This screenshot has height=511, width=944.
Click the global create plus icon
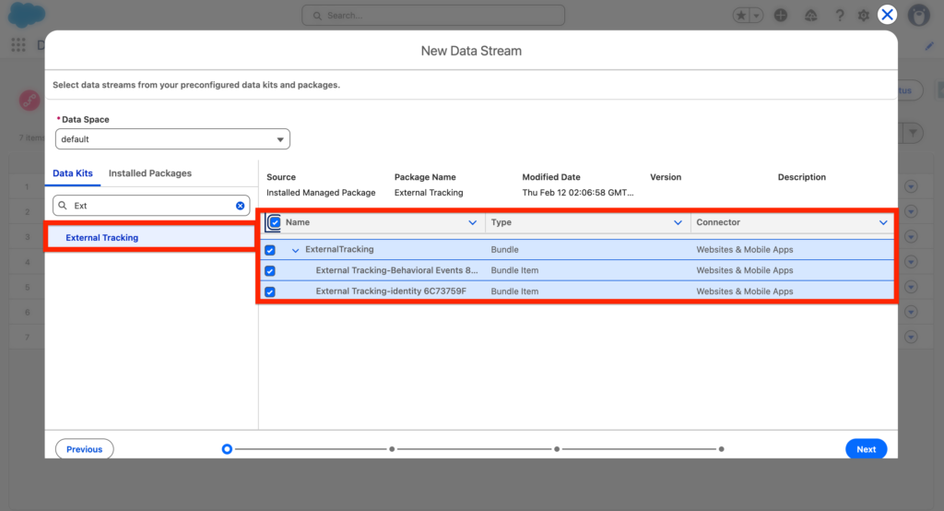tap(781, 16)
